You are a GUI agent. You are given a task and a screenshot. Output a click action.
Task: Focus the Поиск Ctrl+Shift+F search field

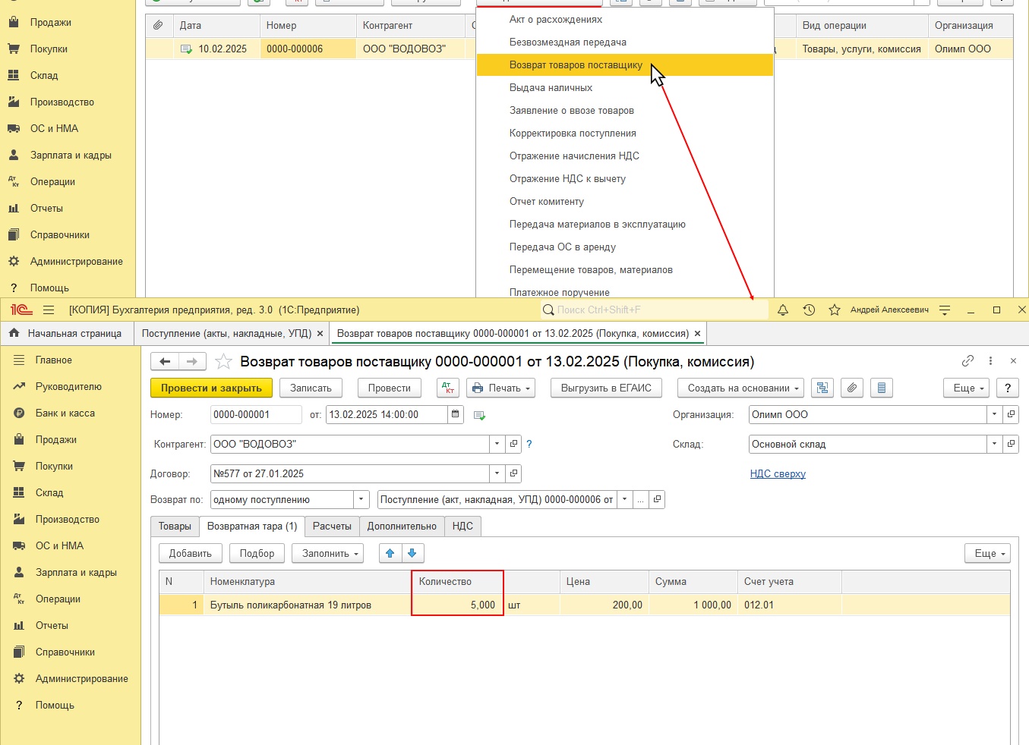point(654,310)
